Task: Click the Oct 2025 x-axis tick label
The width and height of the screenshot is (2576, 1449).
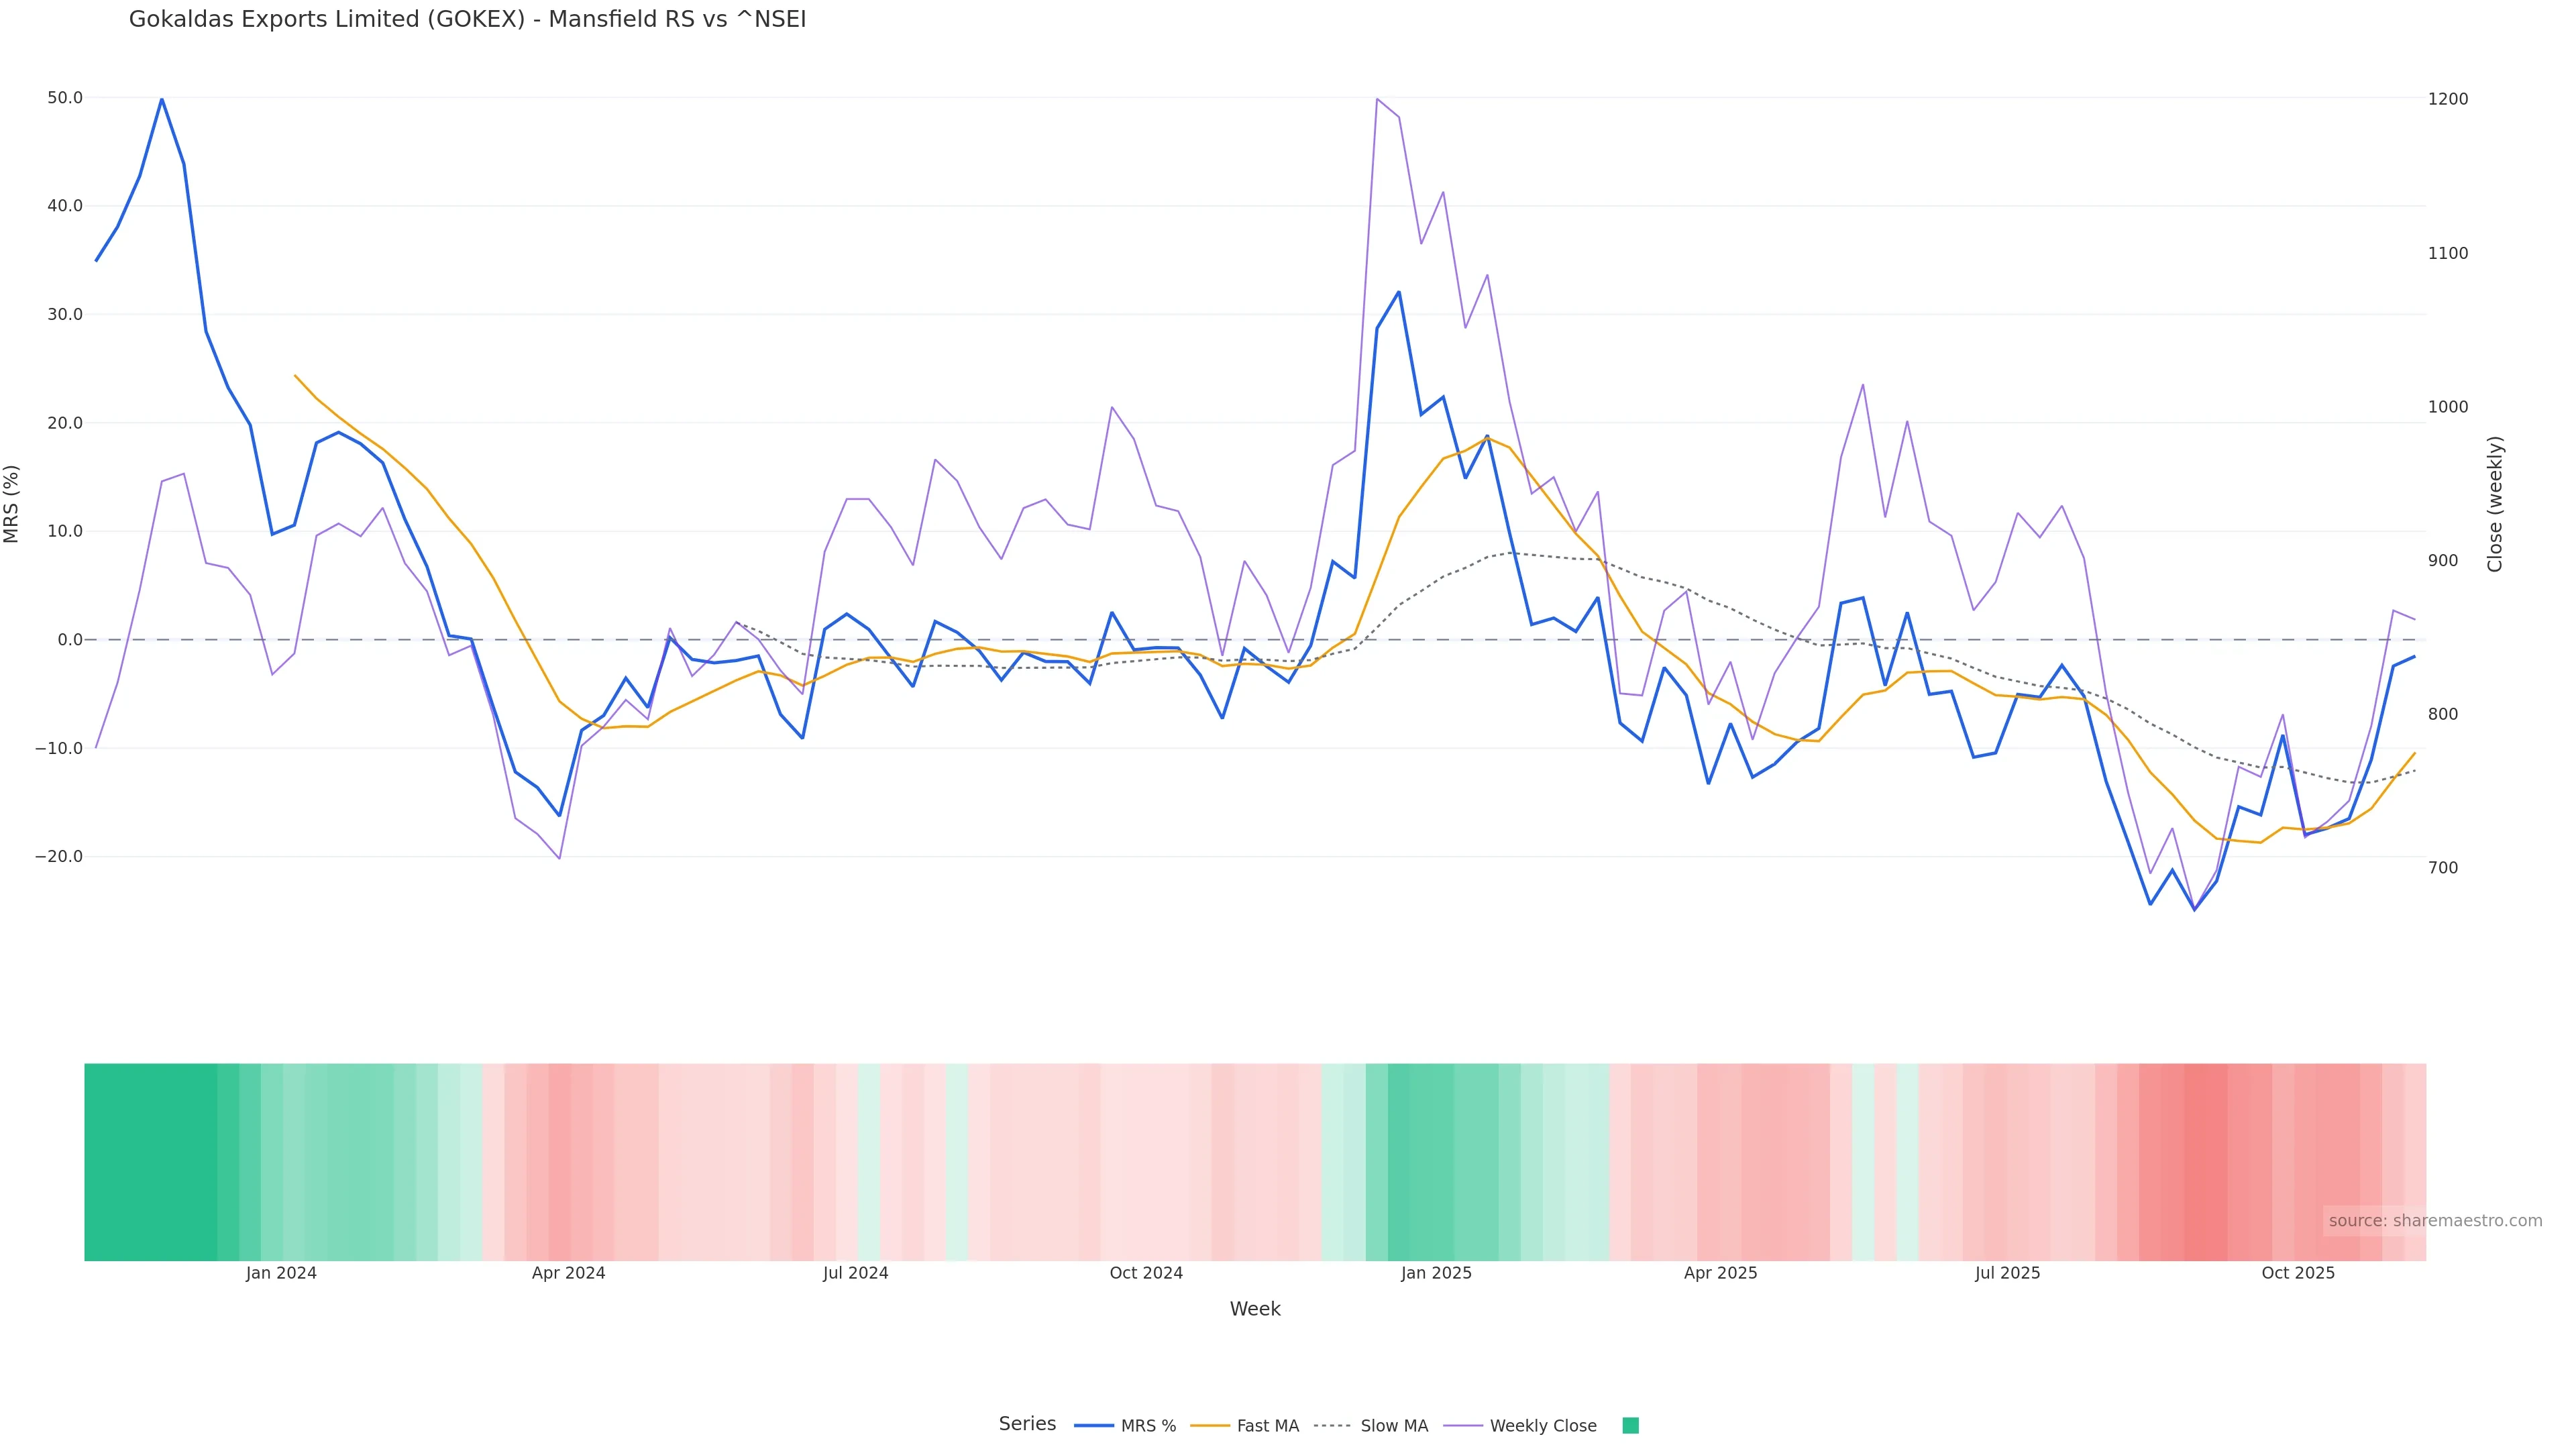Action: (2298, 1273)
